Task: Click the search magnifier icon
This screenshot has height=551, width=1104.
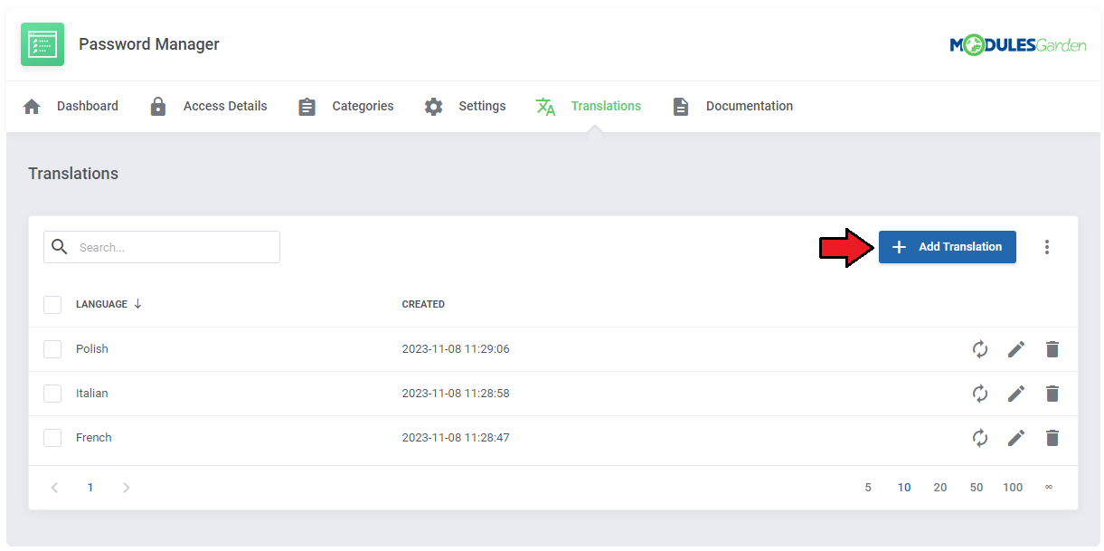Action: click(60, 247)
